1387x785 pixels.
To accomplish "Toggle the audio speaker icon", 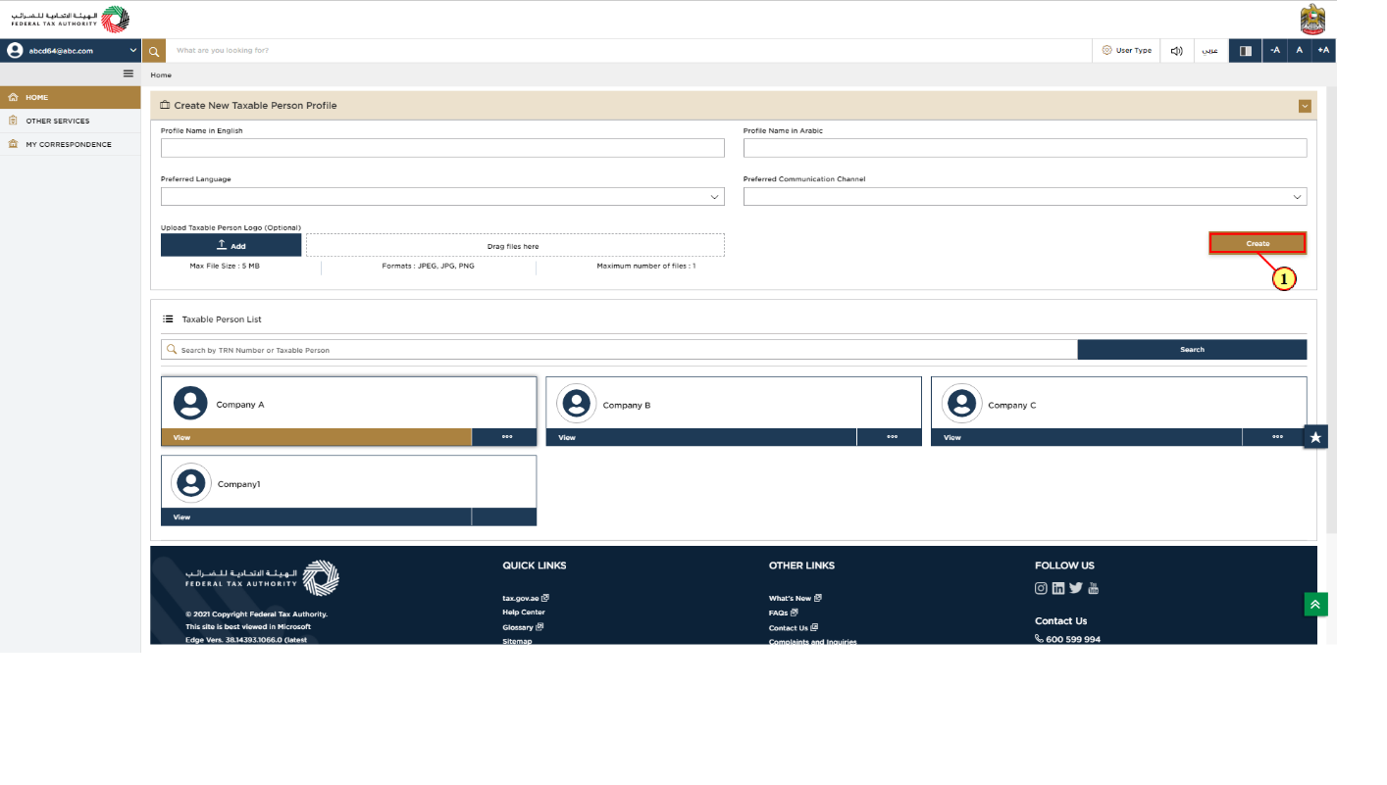I will [1176, 50].
